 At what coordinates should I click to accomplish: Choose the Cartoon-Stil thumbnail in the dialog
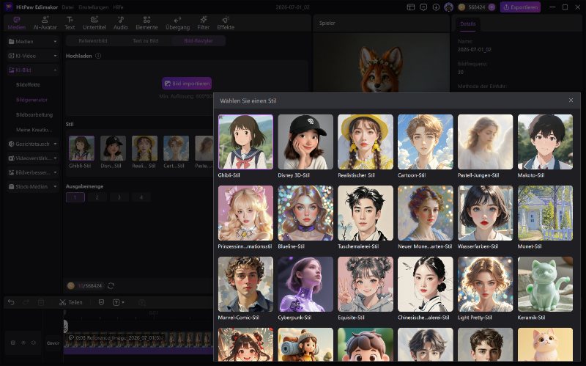[x=426, y=142]
